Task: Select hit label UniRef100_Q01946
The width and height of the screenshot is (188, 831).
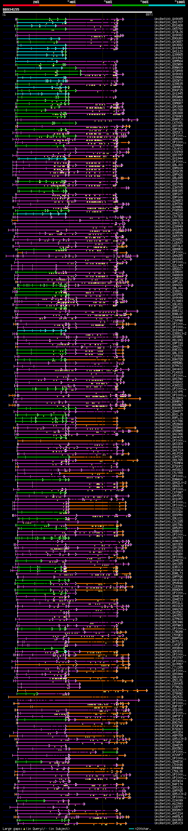Action: tap(169, 330)
